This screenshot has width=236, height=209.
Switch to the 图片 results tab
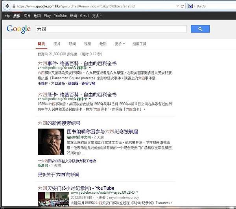pyautogui.click(x=57, y=44)
